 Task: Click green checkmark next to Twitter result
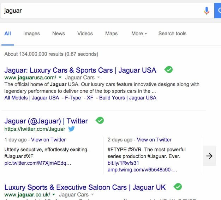(100, 120)
